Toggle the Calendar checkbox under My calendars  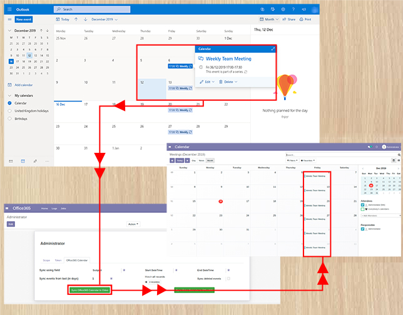tap(9, 103)
